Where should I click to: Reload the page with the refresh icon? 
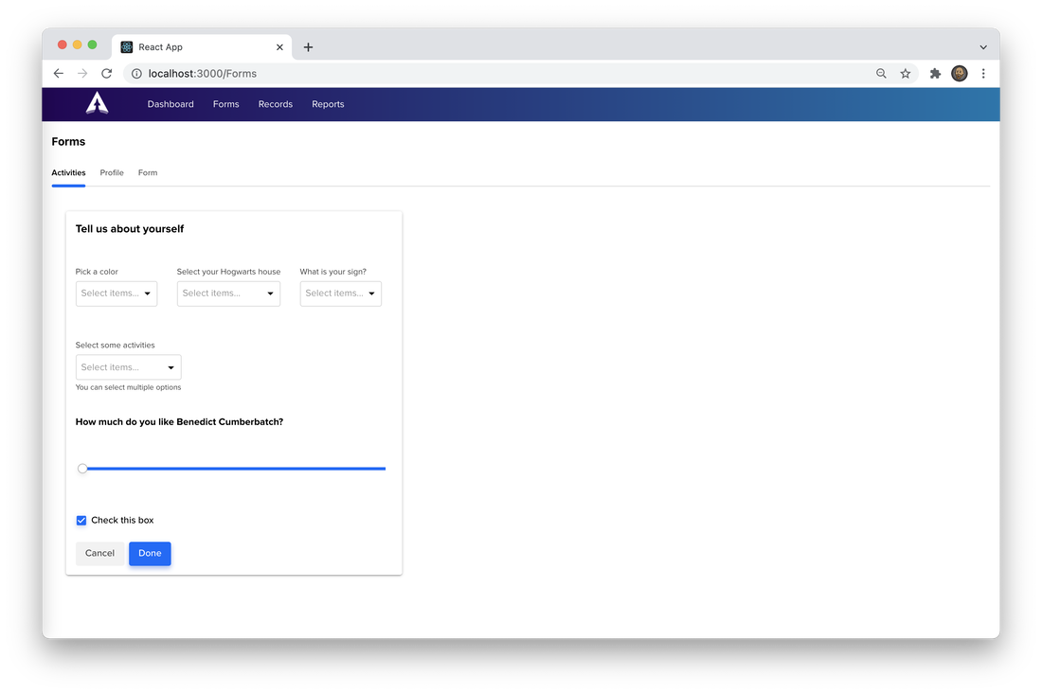[x=106, y=74]
